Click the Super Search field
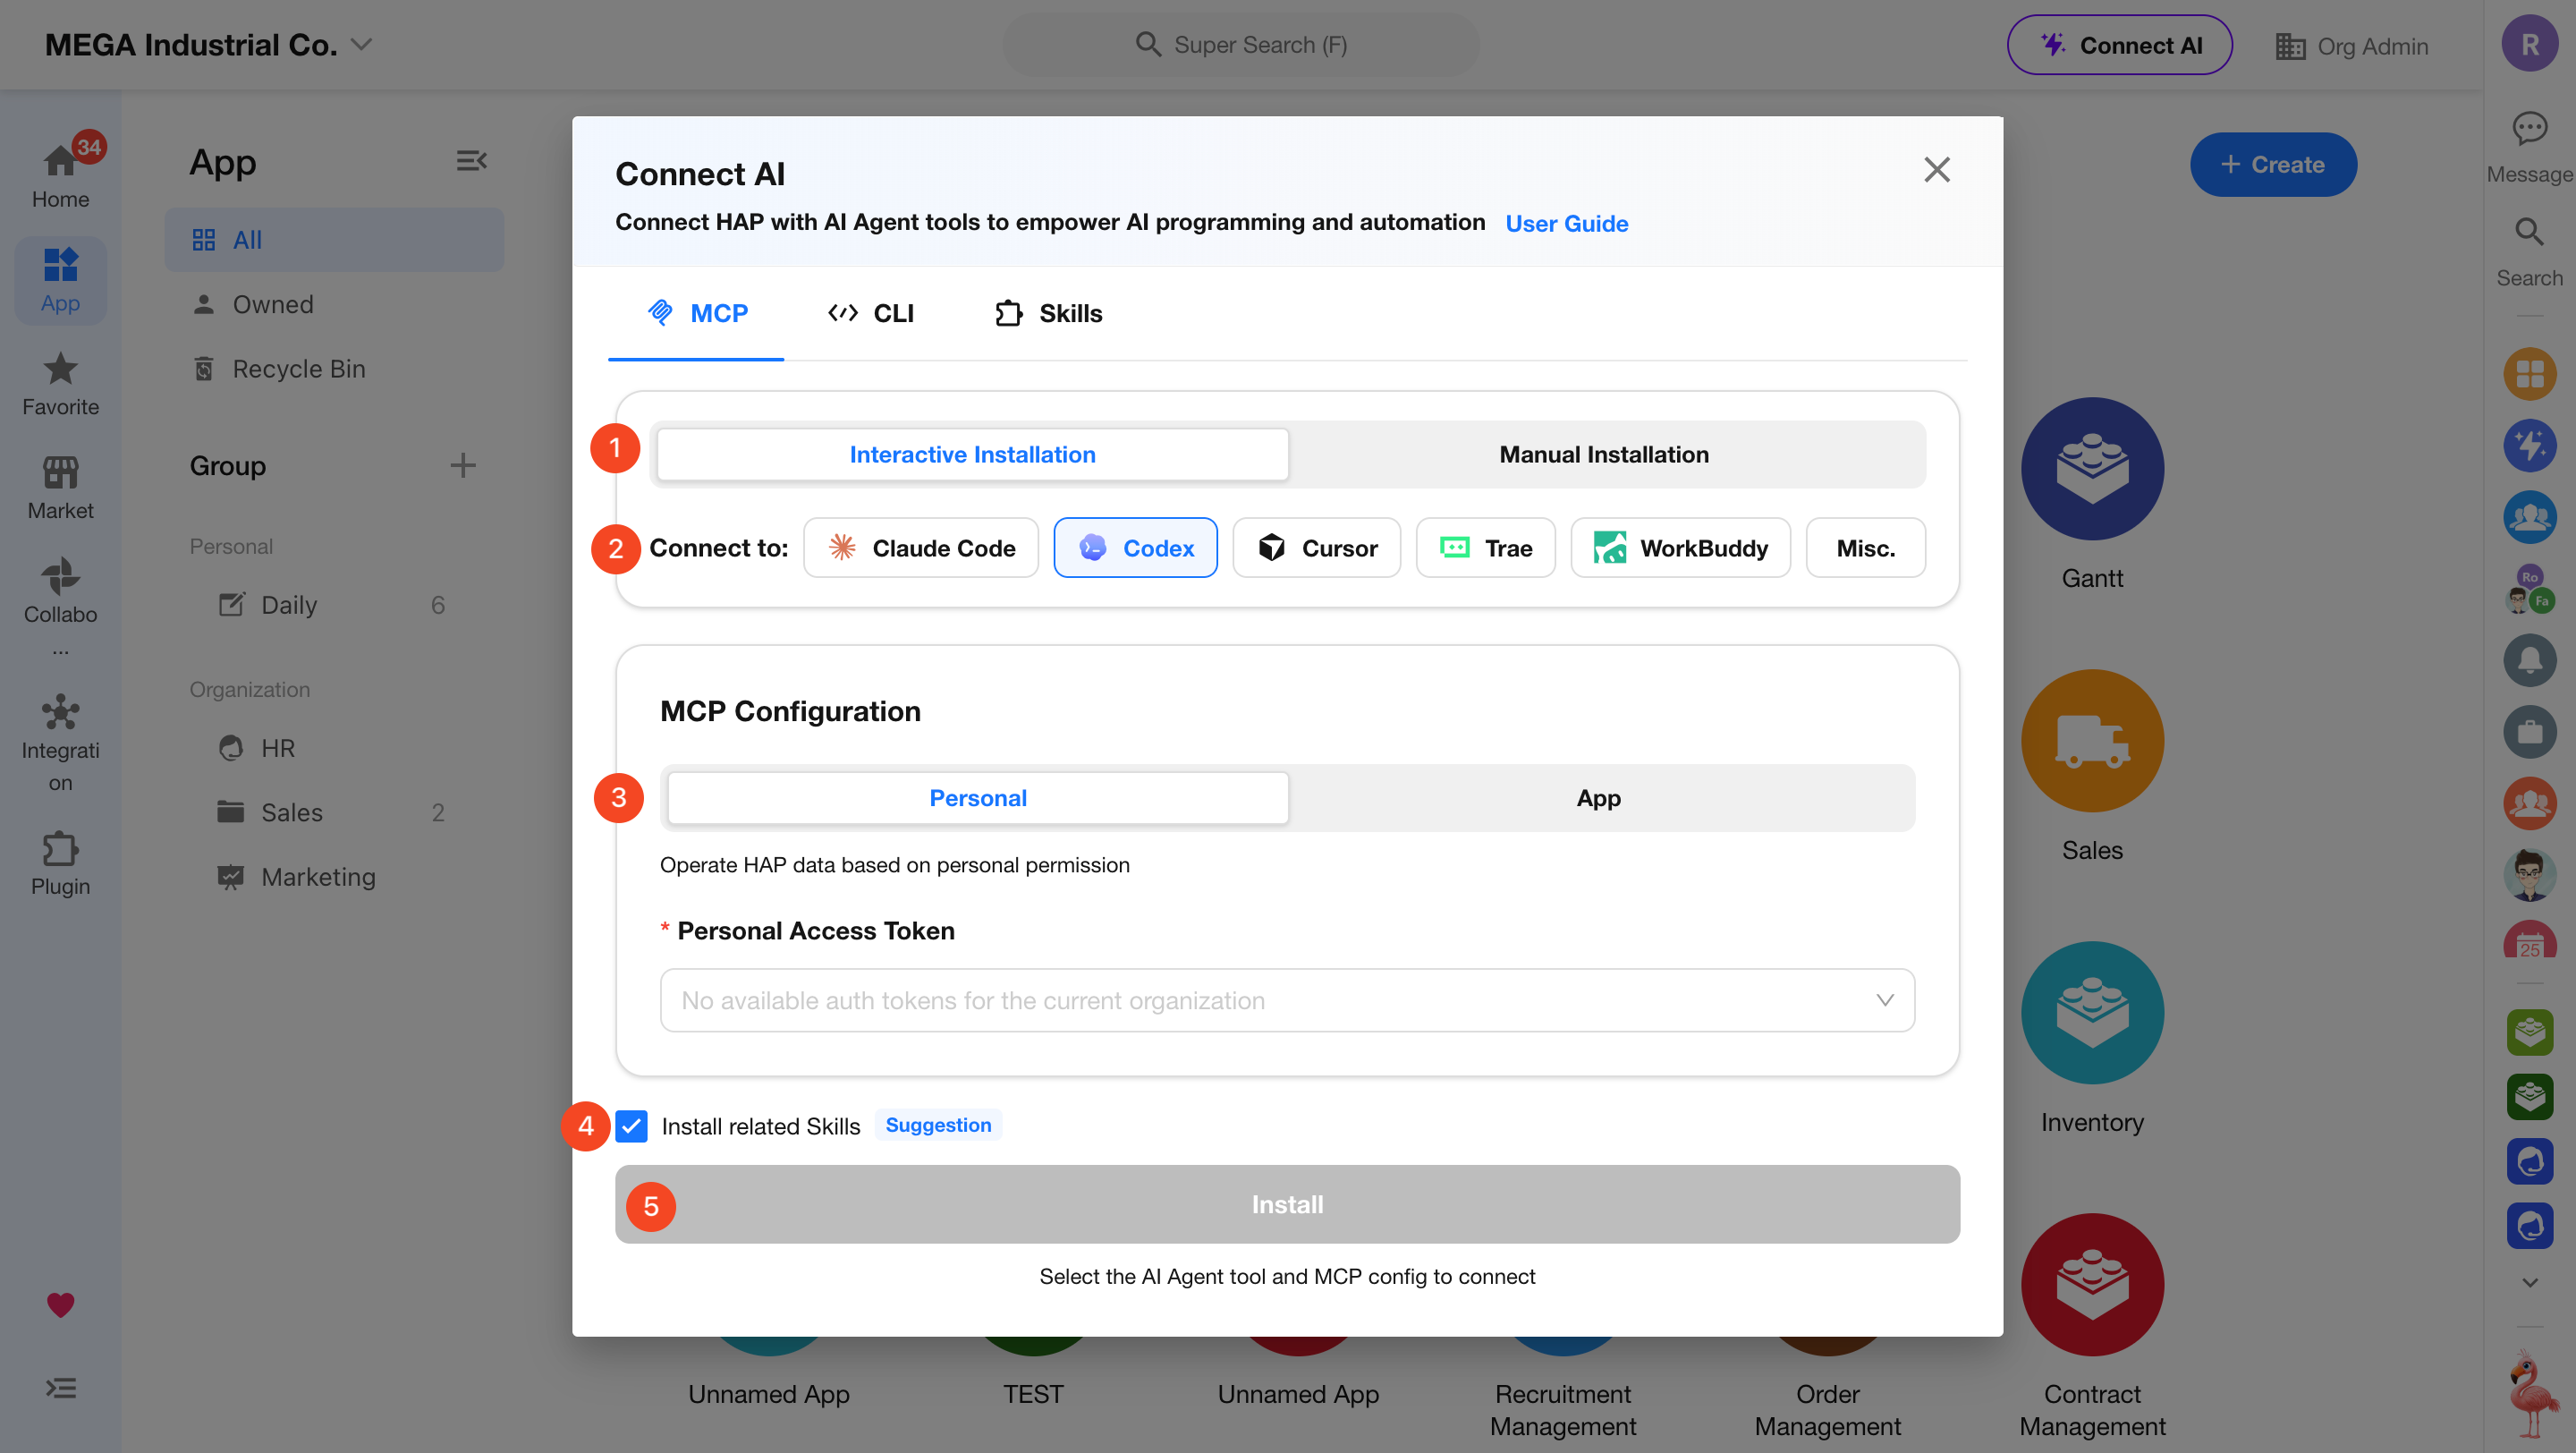The width and height of the screenshot is (2576, 1453). (1240, 45)
